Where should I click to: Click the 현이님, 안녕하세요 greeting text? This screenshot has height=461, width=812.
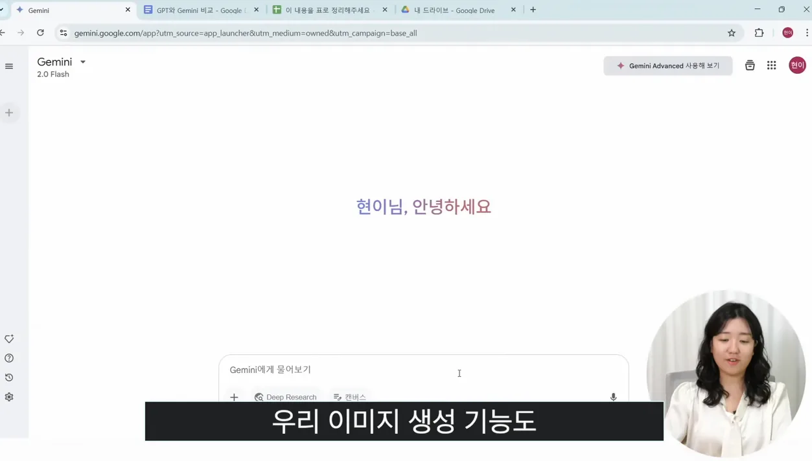423,207
